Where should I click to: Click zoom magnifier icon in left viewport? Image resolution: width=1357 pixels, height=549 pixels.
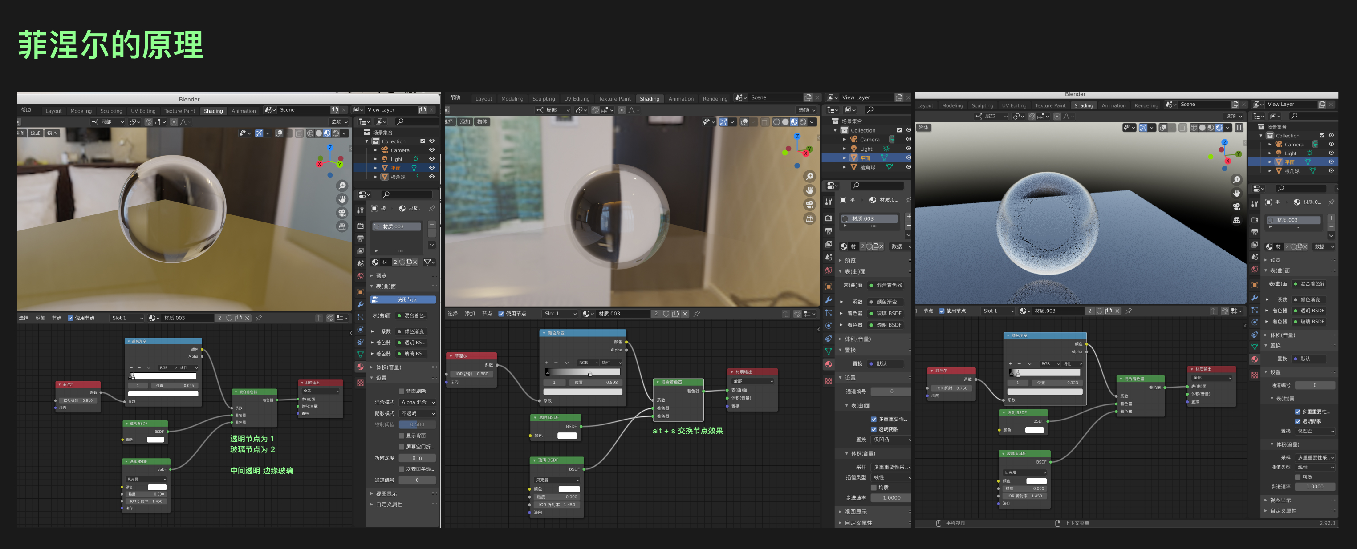[x=342, y=186]
